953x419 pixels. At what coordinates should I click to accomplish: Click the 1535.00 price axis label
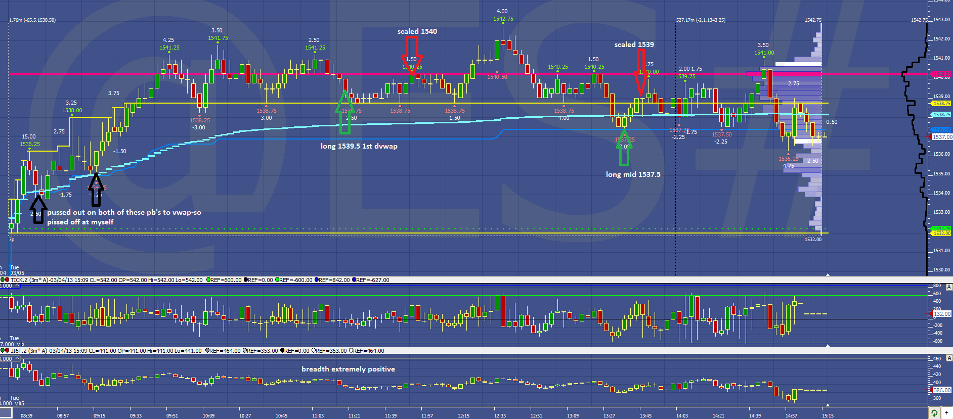coord(941,173)
